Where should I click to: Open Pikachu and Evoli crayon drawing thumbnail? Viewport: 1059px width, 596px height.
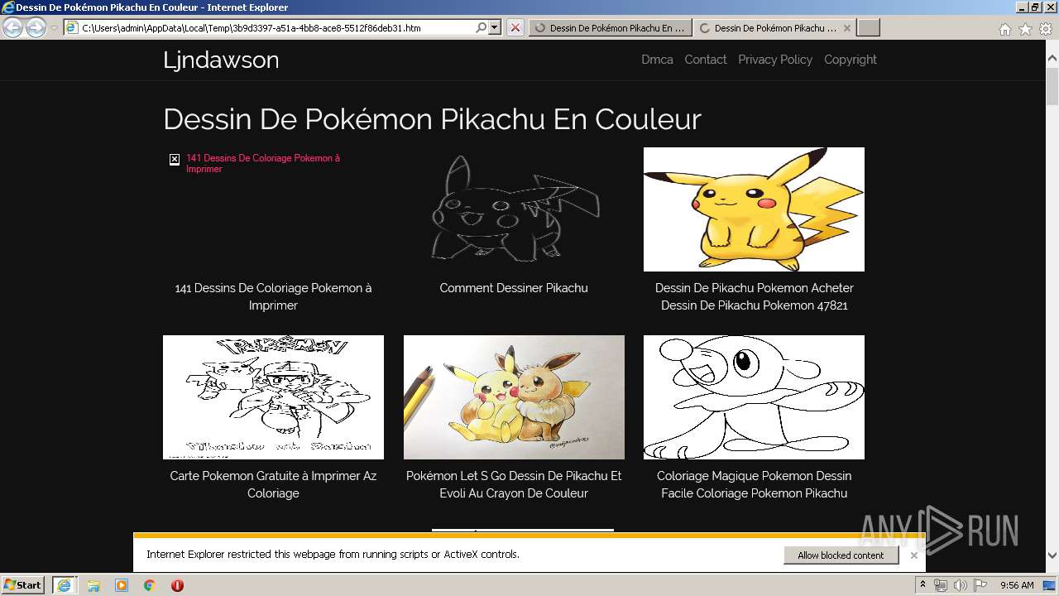(514, 397)
